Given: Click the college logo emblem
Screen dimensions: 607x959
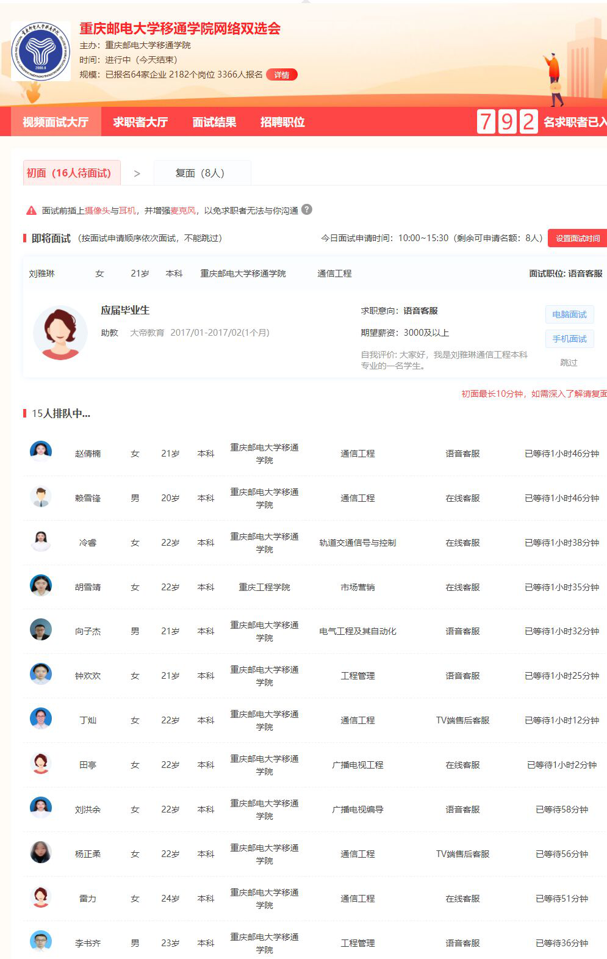Looking at the screenshot, I should tap(41, 51).
